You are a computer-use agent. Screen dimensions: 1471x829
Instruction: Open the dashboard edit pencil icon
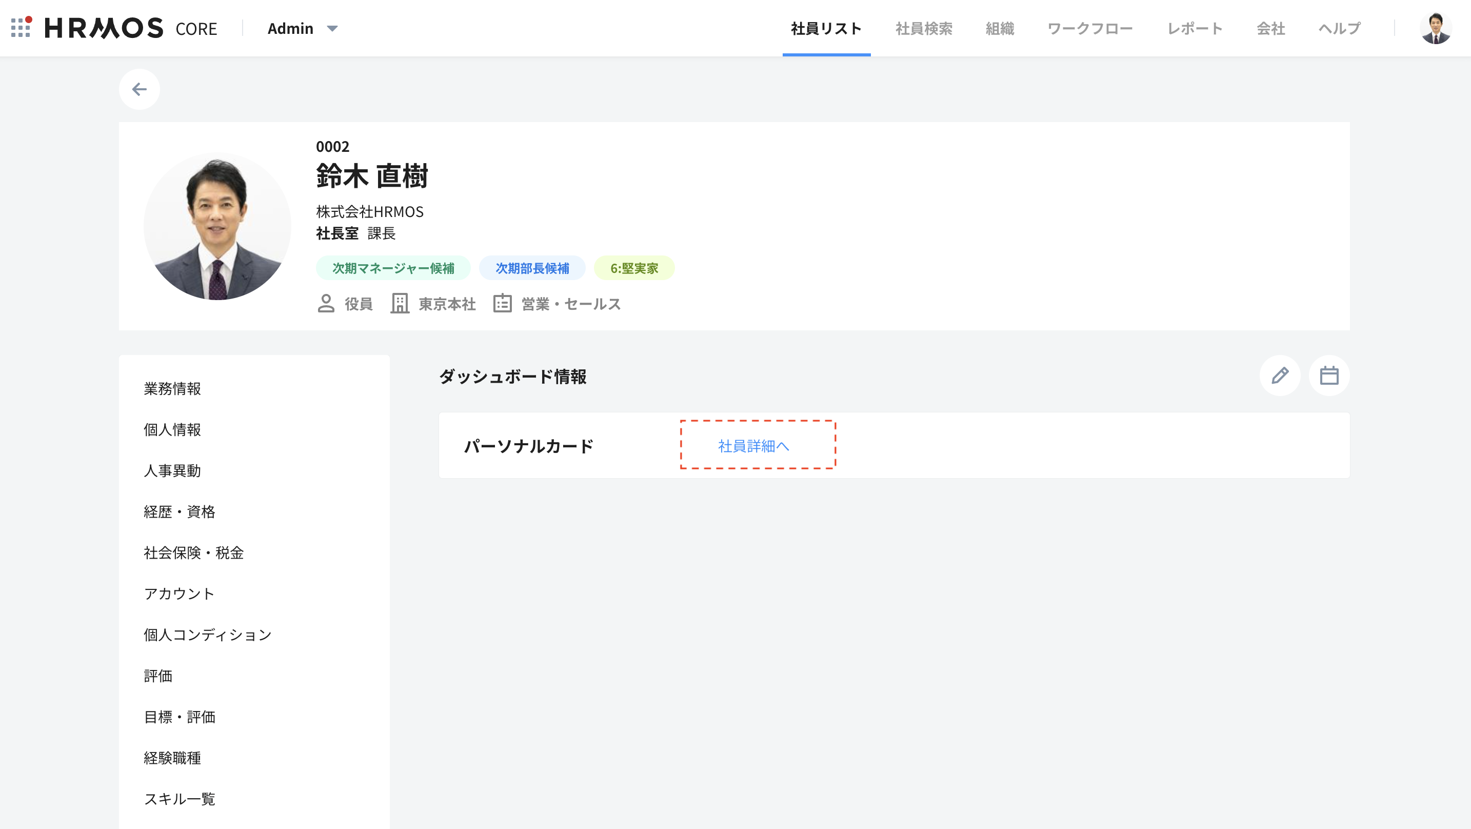pyautogui.click(x=1280, y=376)
